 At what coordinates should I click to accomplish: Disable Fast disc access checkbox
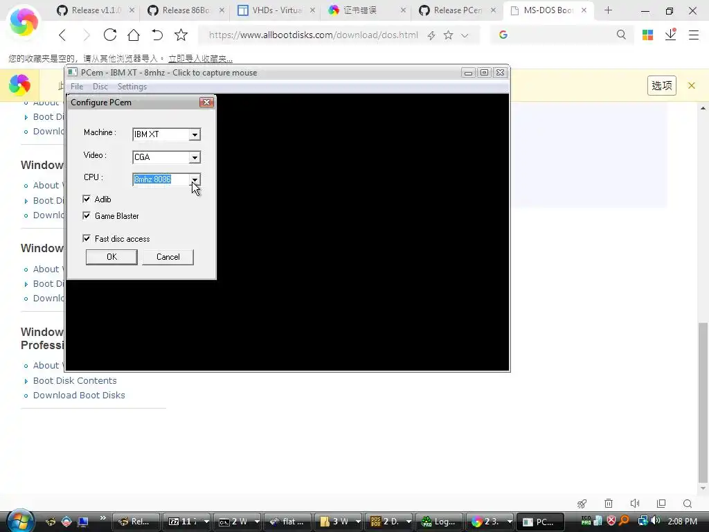[87, 238]
